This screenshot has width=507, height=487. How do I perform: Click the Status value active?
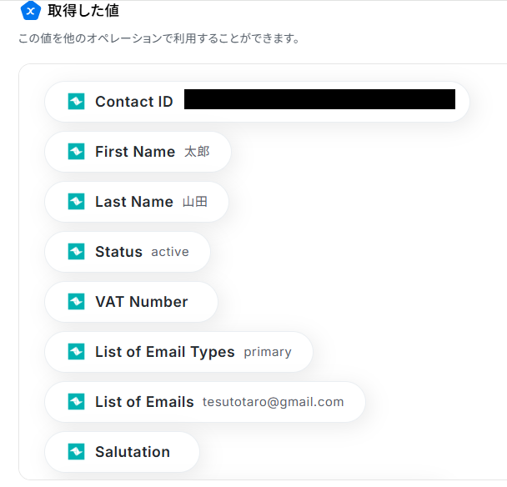[170, 252]
